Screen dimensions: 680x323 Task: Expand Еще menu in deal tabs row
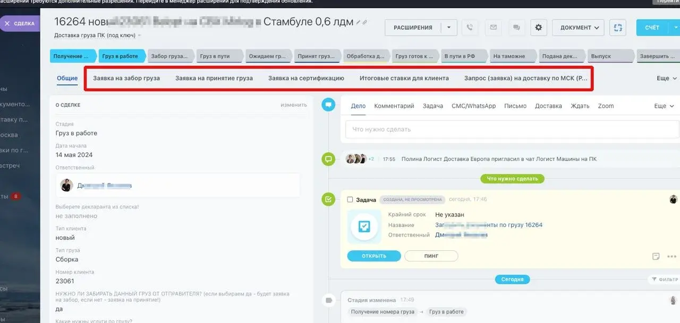point(667,78)
